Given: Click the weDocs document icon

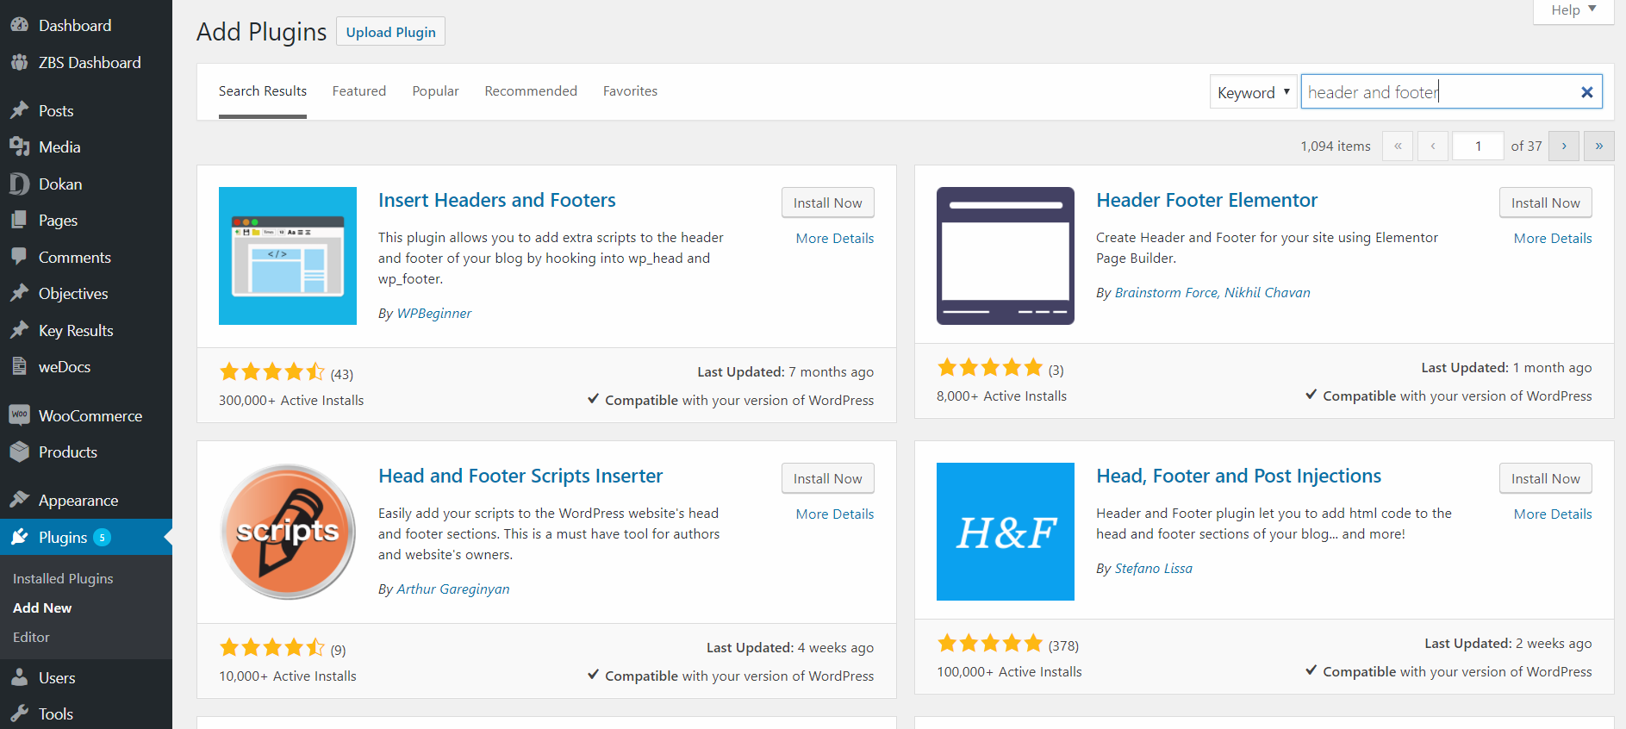Looking at the screenshot, I should click(19, 366).
